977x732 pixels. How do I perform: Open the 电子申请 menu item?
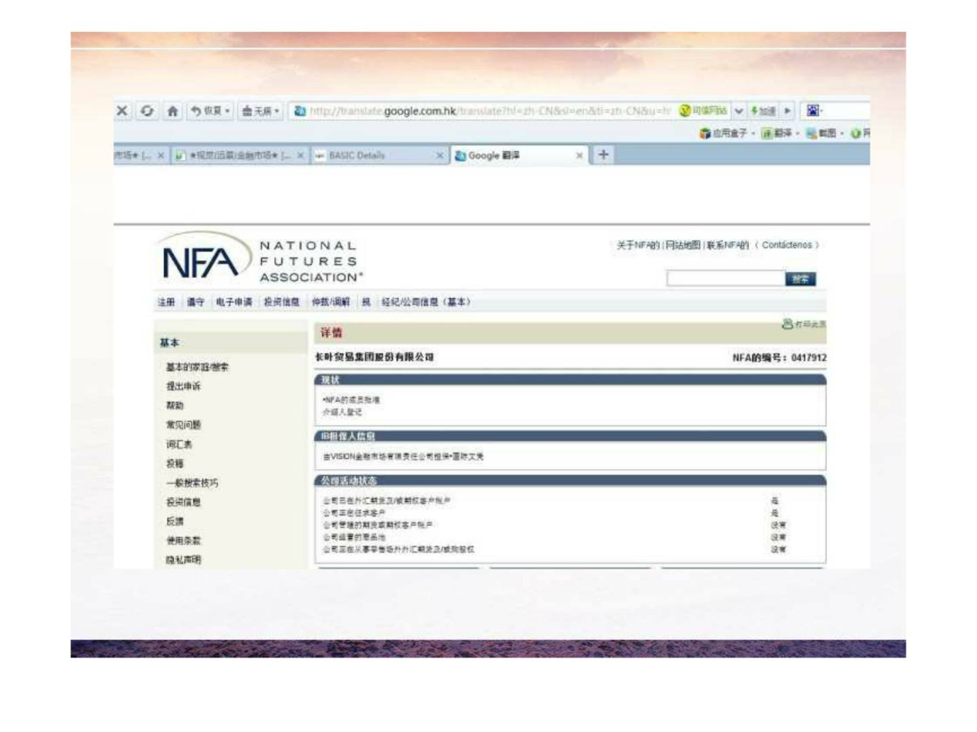pos(234,302)
